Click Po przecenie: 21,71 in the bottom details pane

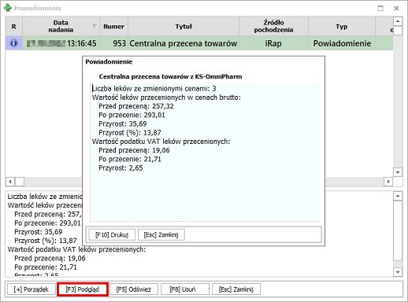coord(46,267)
